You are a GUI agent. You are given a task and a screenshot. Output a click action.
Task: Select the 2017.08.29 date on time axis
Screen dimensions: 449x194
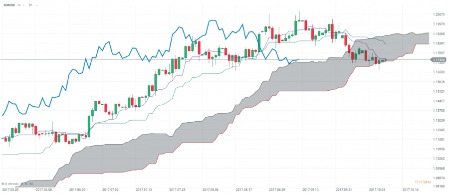click(277, 190)
